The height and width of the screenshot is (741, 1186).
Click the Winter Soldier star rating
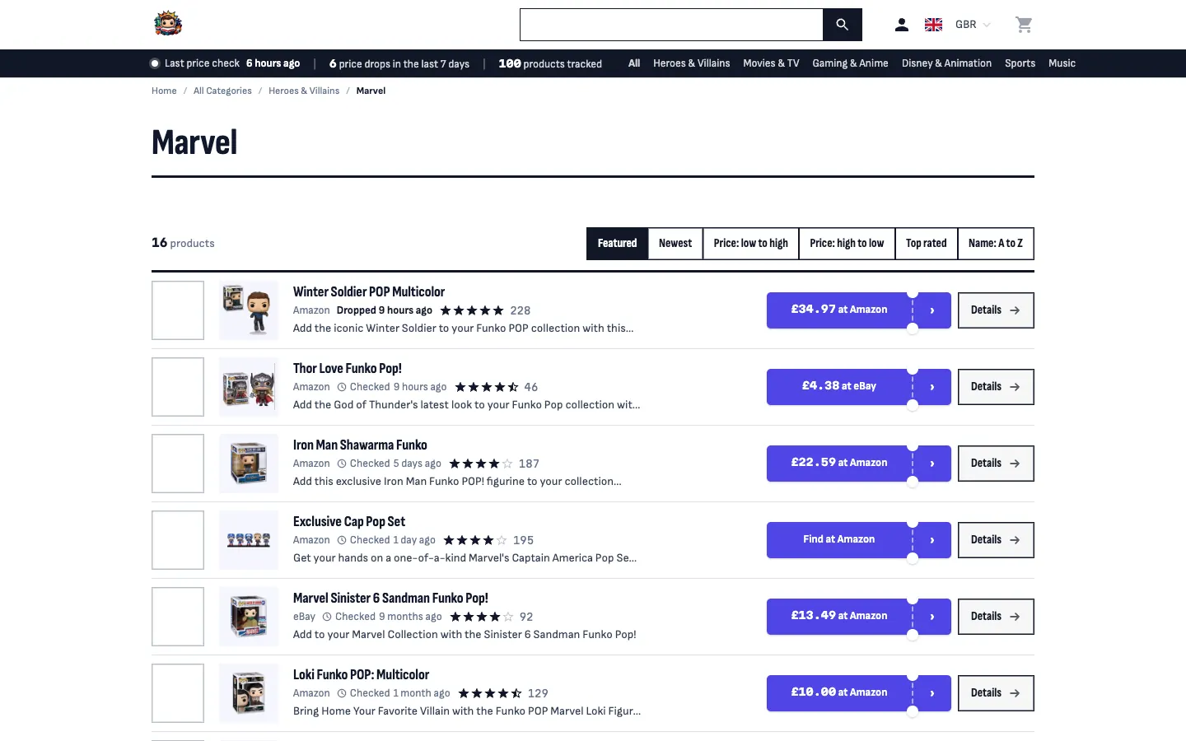(x=472, y=310)
